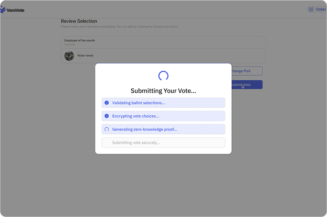This screenshot has height=217, width=327.
Task: Click the ballot icon next to Voter label
Action: pos(311,9)
